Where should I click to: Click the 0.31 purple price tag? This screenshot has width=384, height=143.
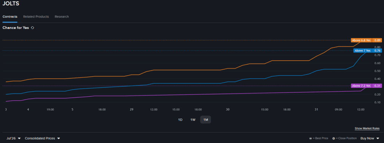point(377,86)
